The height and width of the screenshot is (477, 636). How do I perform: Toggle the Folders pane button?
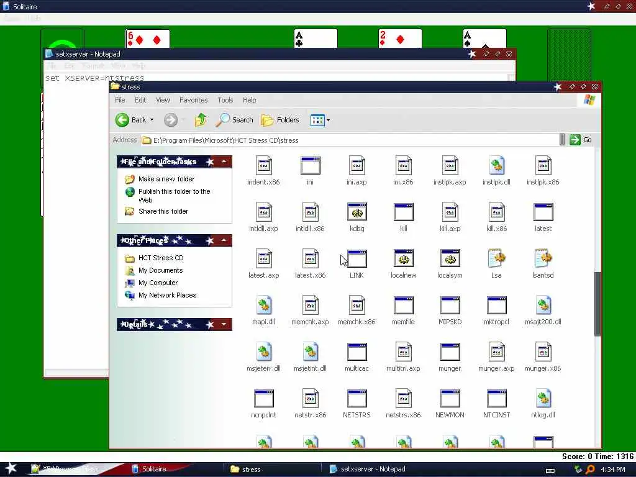pos(280,120)
